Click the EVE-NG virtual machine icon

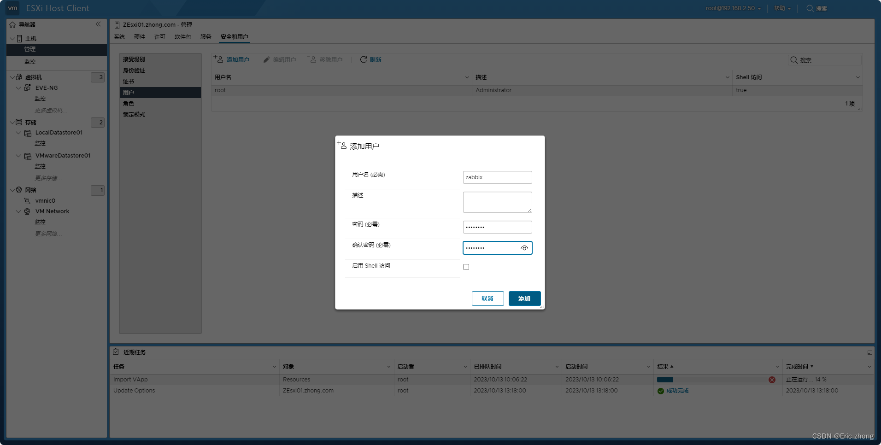tap(28, 88)
